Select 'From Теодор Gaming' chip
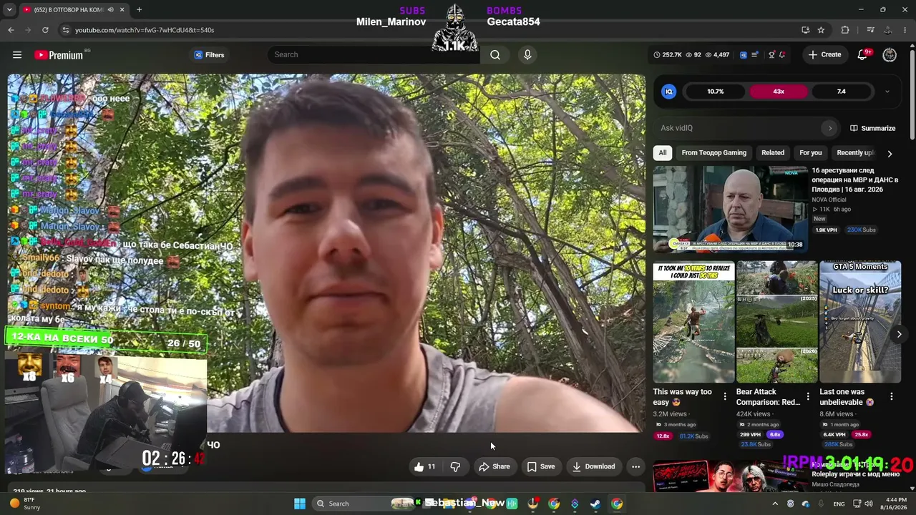This screenshot has width=916, height=515. pos(714,152)
